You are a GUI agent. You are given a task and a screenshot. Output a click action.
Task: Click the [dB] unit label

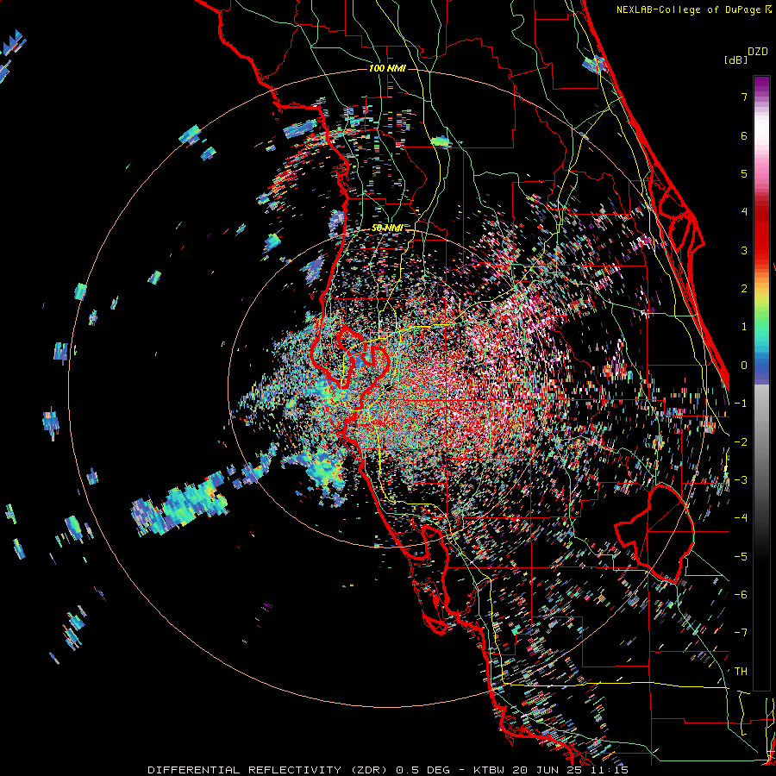pyautogui.click(x=735, y=60)
